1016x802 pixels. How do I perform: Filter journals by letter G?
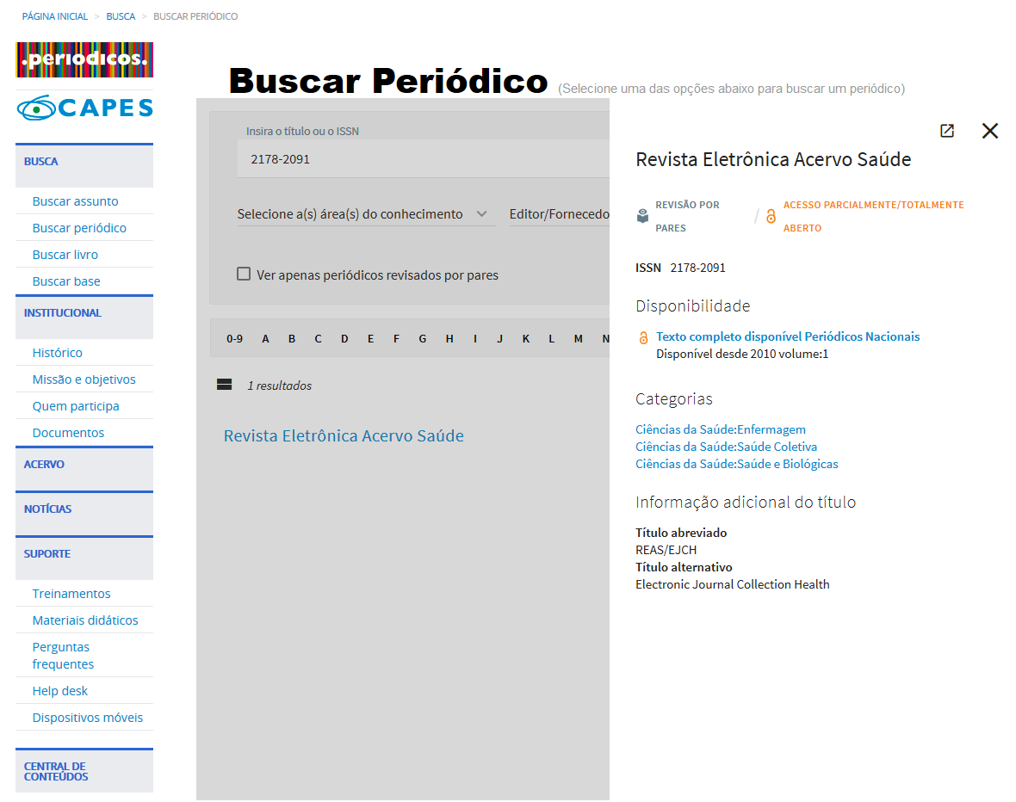point(423,339)
